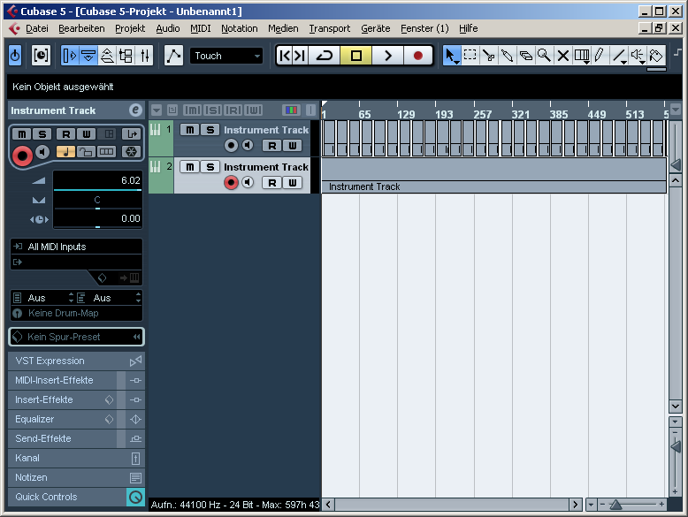Solo track 2 in track list

pos(210,167)
